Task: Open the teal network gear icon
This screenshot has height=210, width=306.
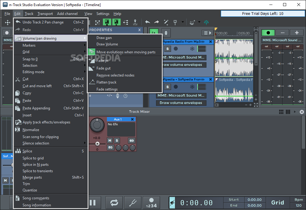Action: (x=206, y=22)
